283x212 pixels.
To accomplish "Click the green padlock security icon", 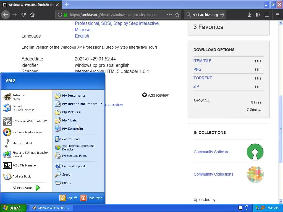I will pos(65,15).
